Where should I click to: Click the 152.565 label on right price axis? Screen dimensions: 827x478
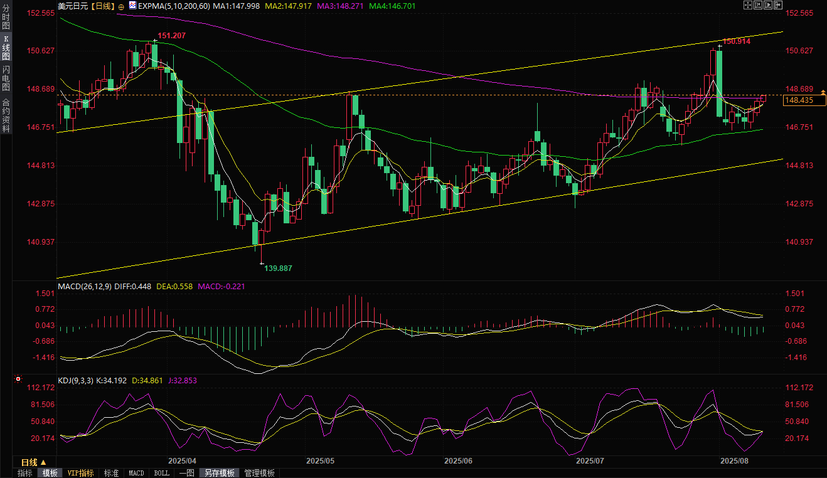799,13
